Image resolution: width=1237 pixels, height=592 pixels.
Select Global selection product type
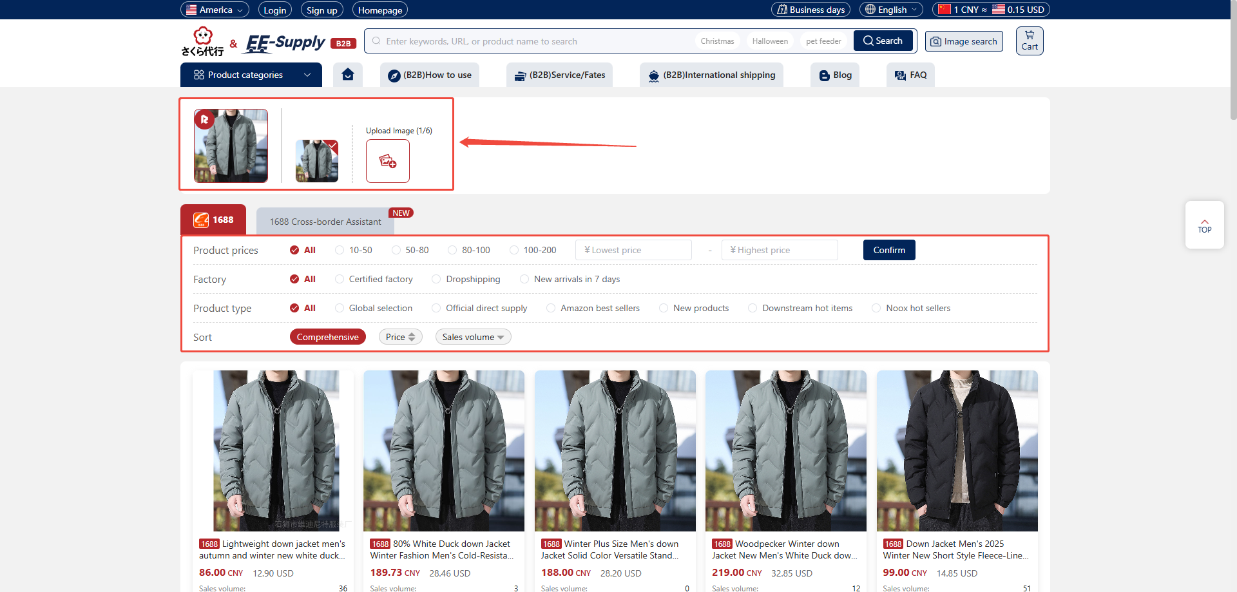pos(374,308)
